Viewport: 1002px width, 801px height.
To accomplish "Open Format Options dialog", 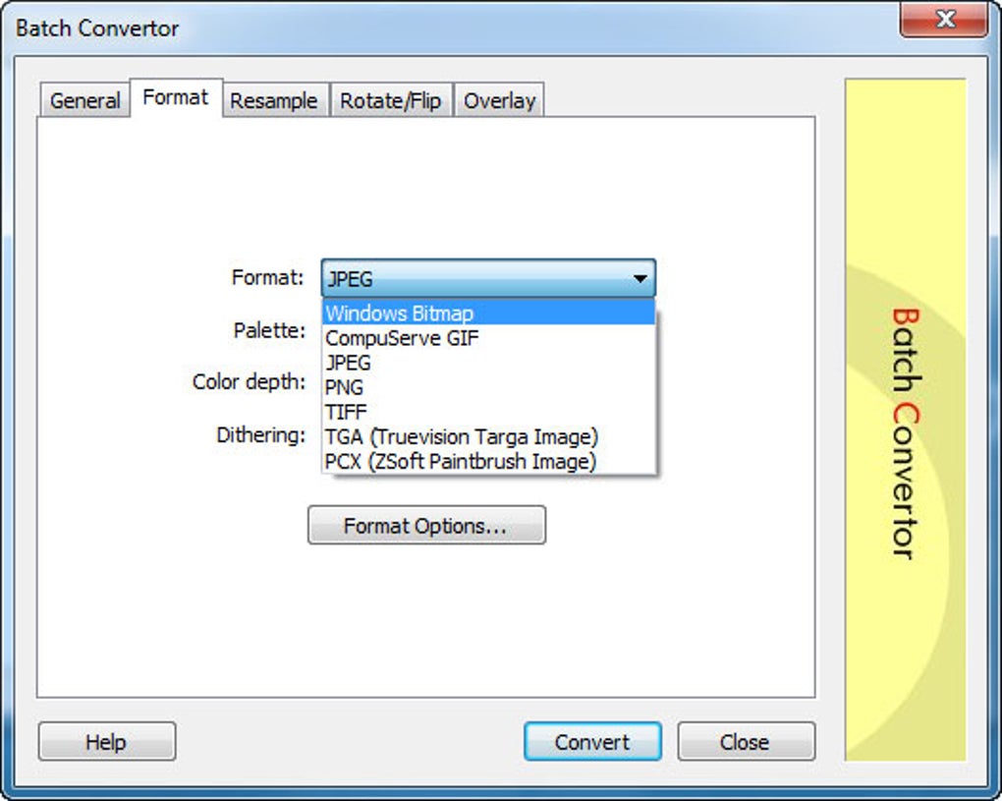I will (426, 526).
